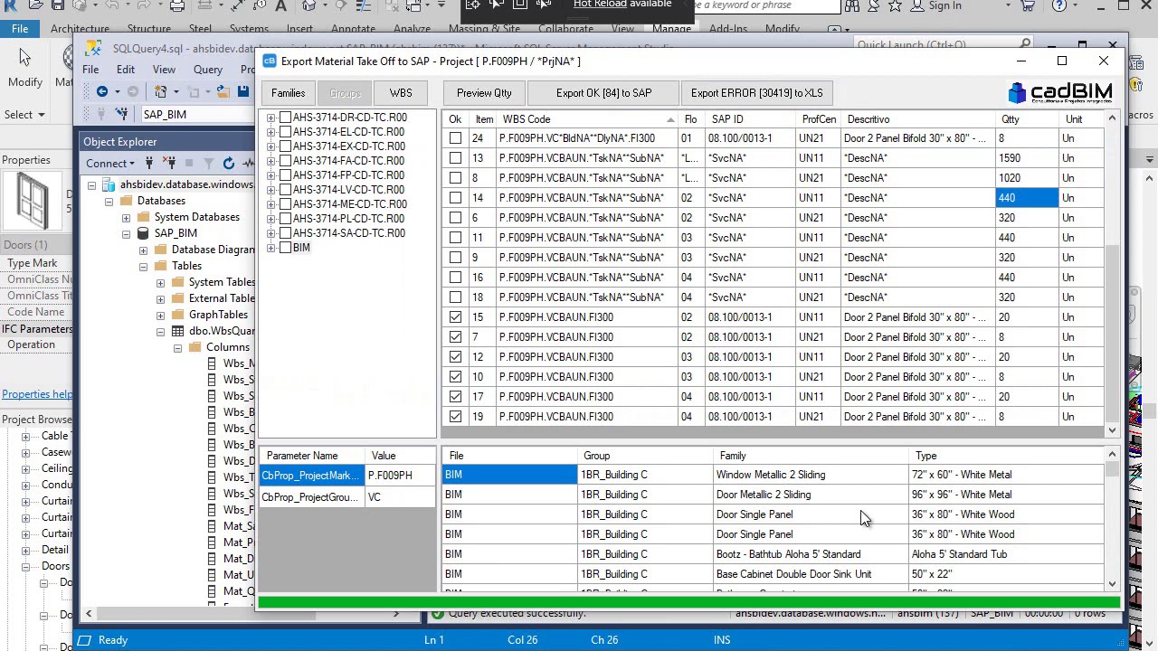
Task: Click the Object Explorer connect plug icon
Action: pyautogui.click(x=150, y=163)
